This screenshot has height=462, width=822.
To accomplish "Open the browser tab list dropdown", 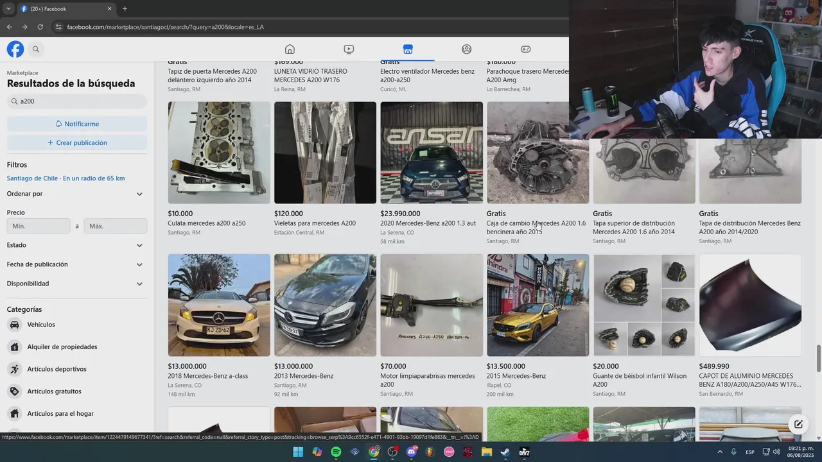I will coord(8,9).
